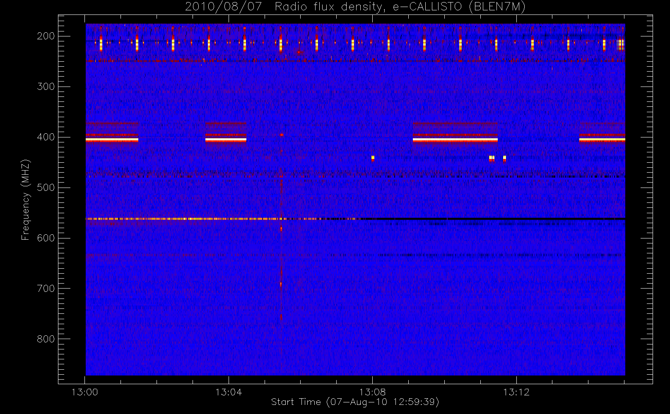670x414 pixels.
Task: Click the 400 frequency tick label
Action: coord(46,137)
